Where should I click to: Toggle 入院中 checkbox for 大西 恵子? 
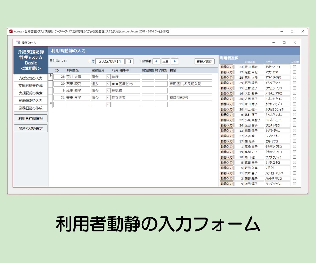pyautogui.click(x=294, y=99)
